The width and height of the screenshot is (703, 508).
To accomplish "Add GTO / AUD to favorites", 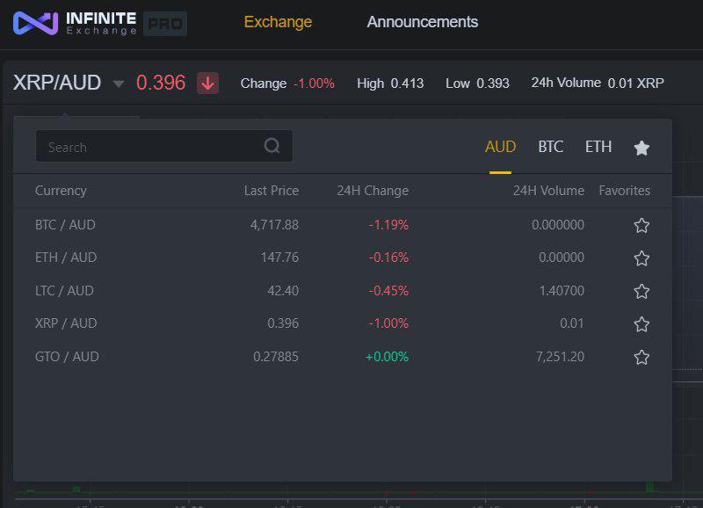I will 641,357.
